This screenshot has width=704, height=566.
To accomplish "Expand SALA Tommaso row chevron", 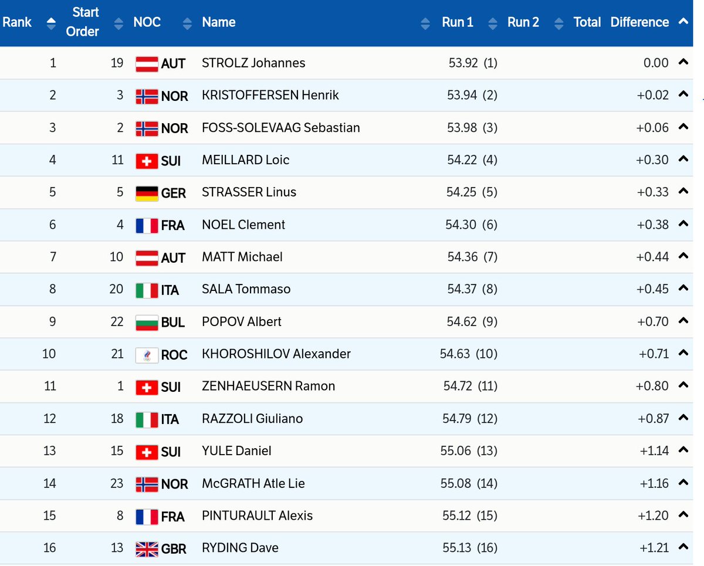I will (682, 289).
